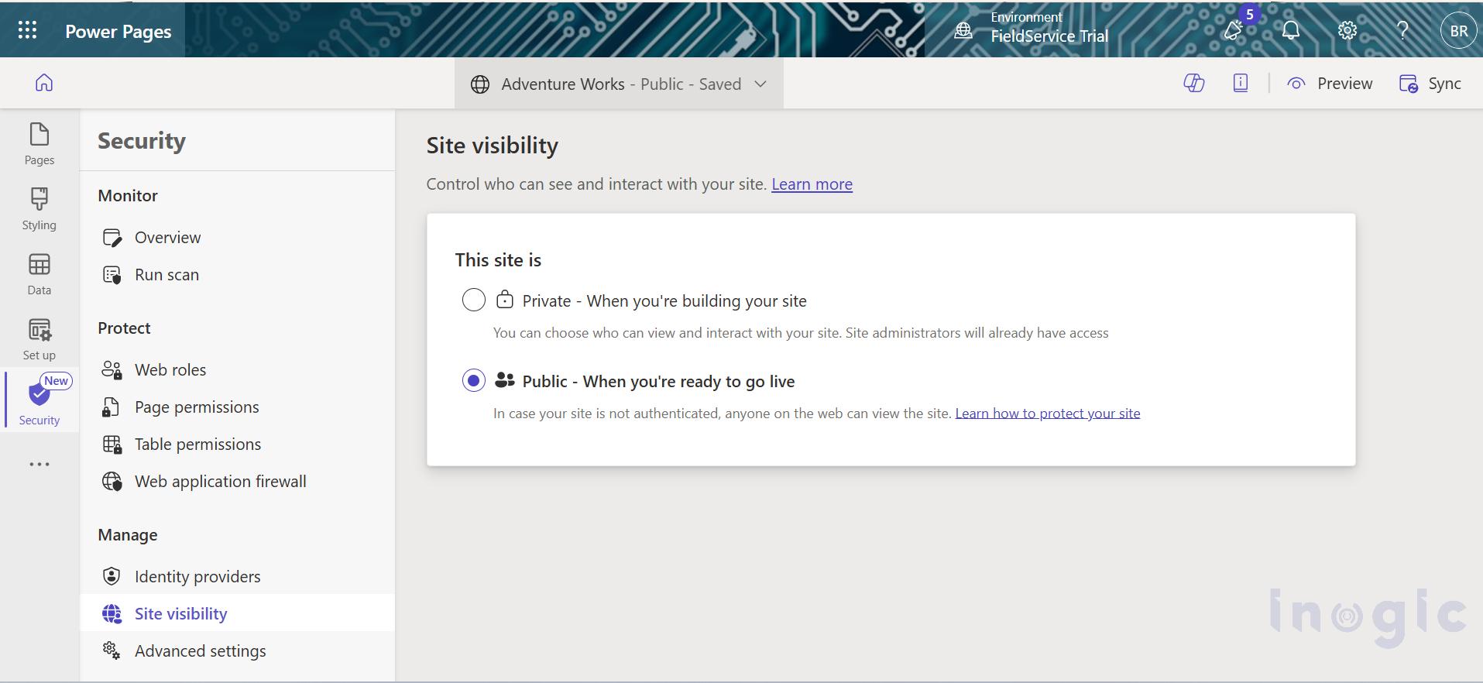This screenshot has height=683, width=1483.
Task: Open the settings gear
Action: click(x=1347, y=30)
